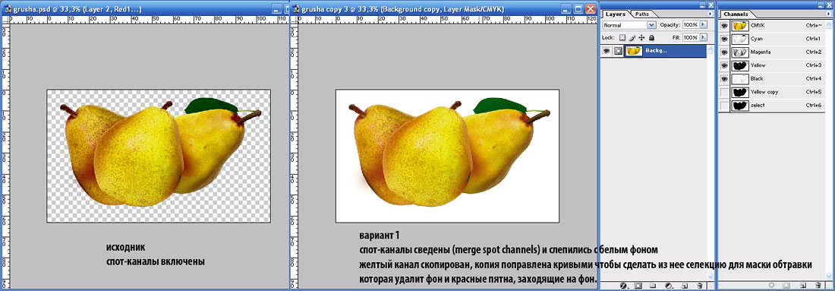Hide the Magenta channel

(x=723, y=52)
